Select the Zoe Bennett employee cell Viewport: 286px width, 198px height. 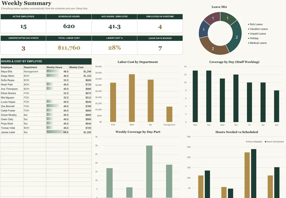pyautogui.click(x=12, y=106)
